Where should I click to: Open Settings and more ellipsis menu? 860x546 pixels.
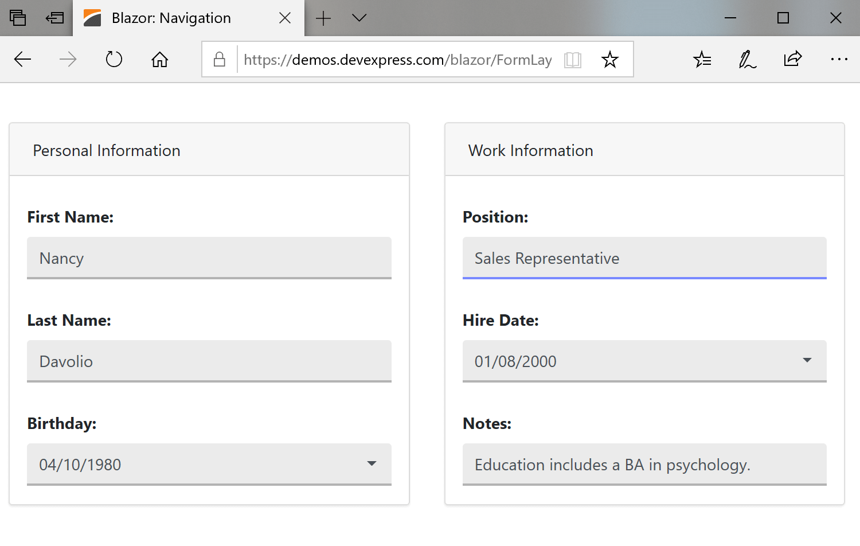(x=839, y=59)
